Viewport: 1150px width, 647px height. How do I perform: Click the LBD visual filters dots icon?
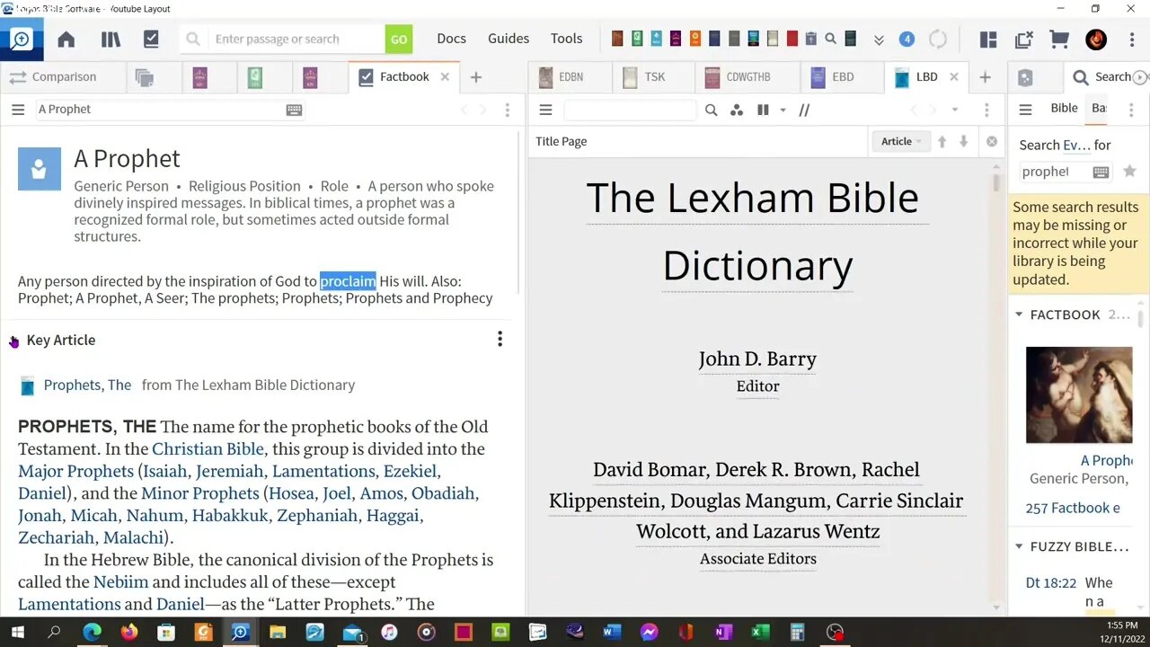pyautogui.click(x=737, y=110)
